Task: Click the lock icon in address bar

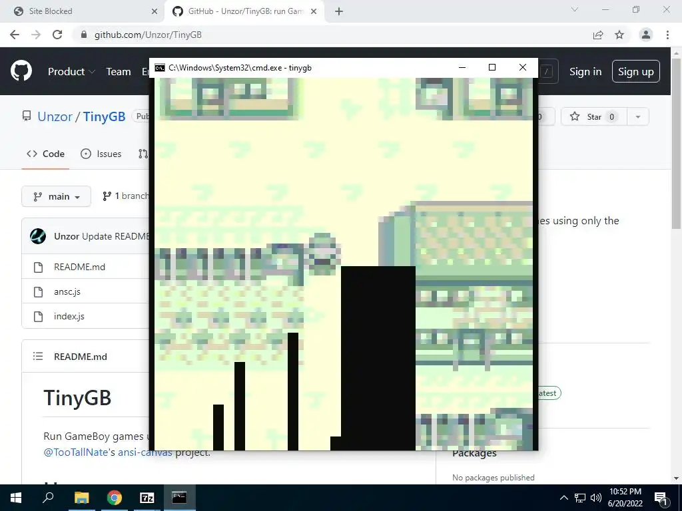Action: (x=84, y=35)
